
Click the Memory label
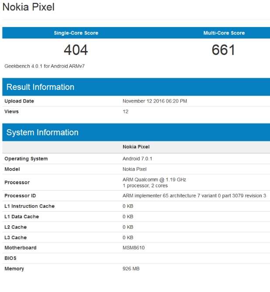pyautogui.click(x=14, y=269)
